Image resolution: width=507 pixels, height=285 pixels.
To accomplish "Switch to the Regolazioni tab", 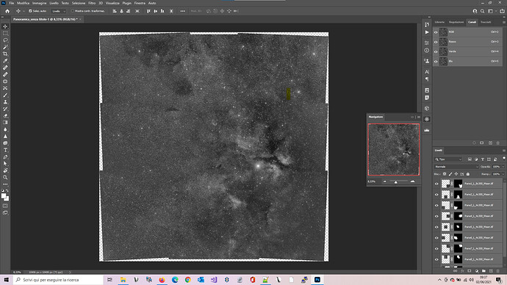I will click(x=456, y=22).
